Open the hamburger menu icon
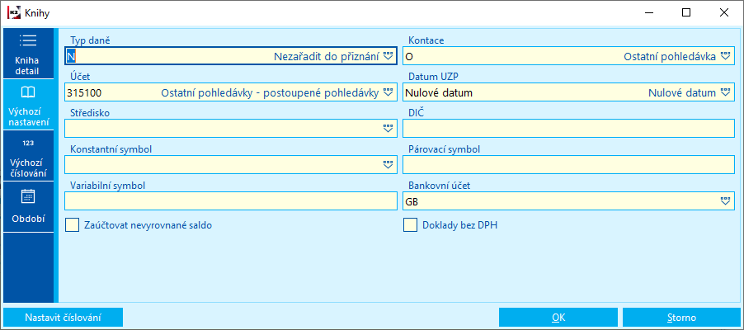This screenshot has width=744, height=330. pos(28,40)
